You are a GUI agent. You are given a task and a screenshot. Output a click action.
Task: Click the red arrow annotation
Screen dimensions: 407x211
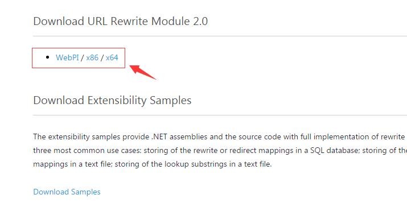click(x=142, y=72)
